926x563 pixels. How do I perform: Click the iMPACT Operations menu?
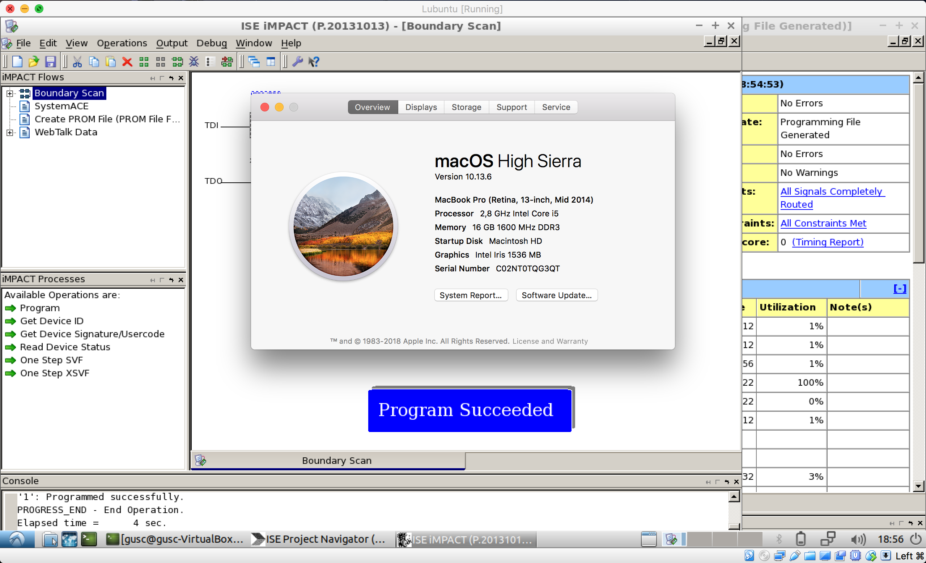pyautogui.click(x=121, y=43)
